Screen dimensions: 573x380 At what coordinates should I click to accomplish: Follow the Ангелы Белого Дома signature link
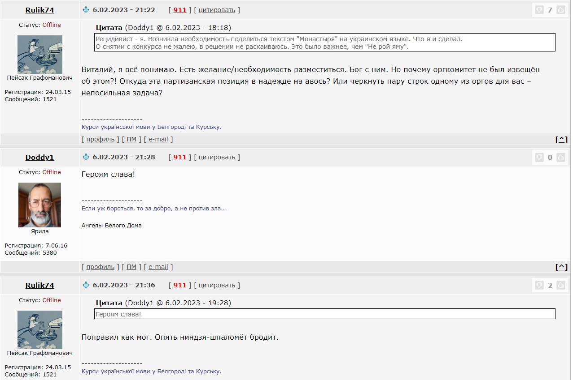(x=111, y=226)
